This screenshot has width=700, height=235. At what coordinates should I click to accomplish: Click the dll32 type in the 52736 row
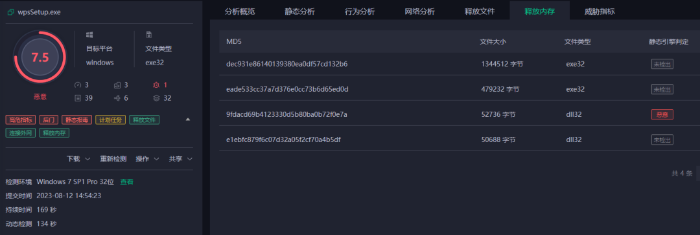tap(574, 114)
